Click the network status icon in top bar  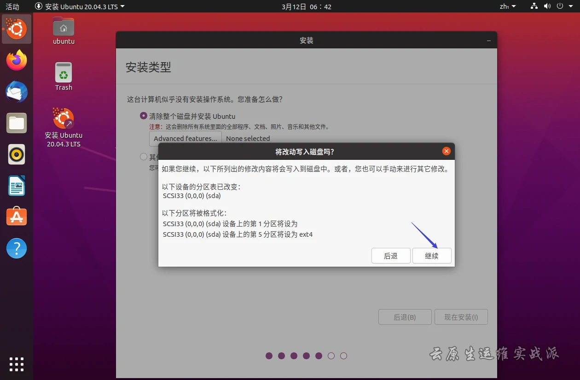tap(534, 6)
